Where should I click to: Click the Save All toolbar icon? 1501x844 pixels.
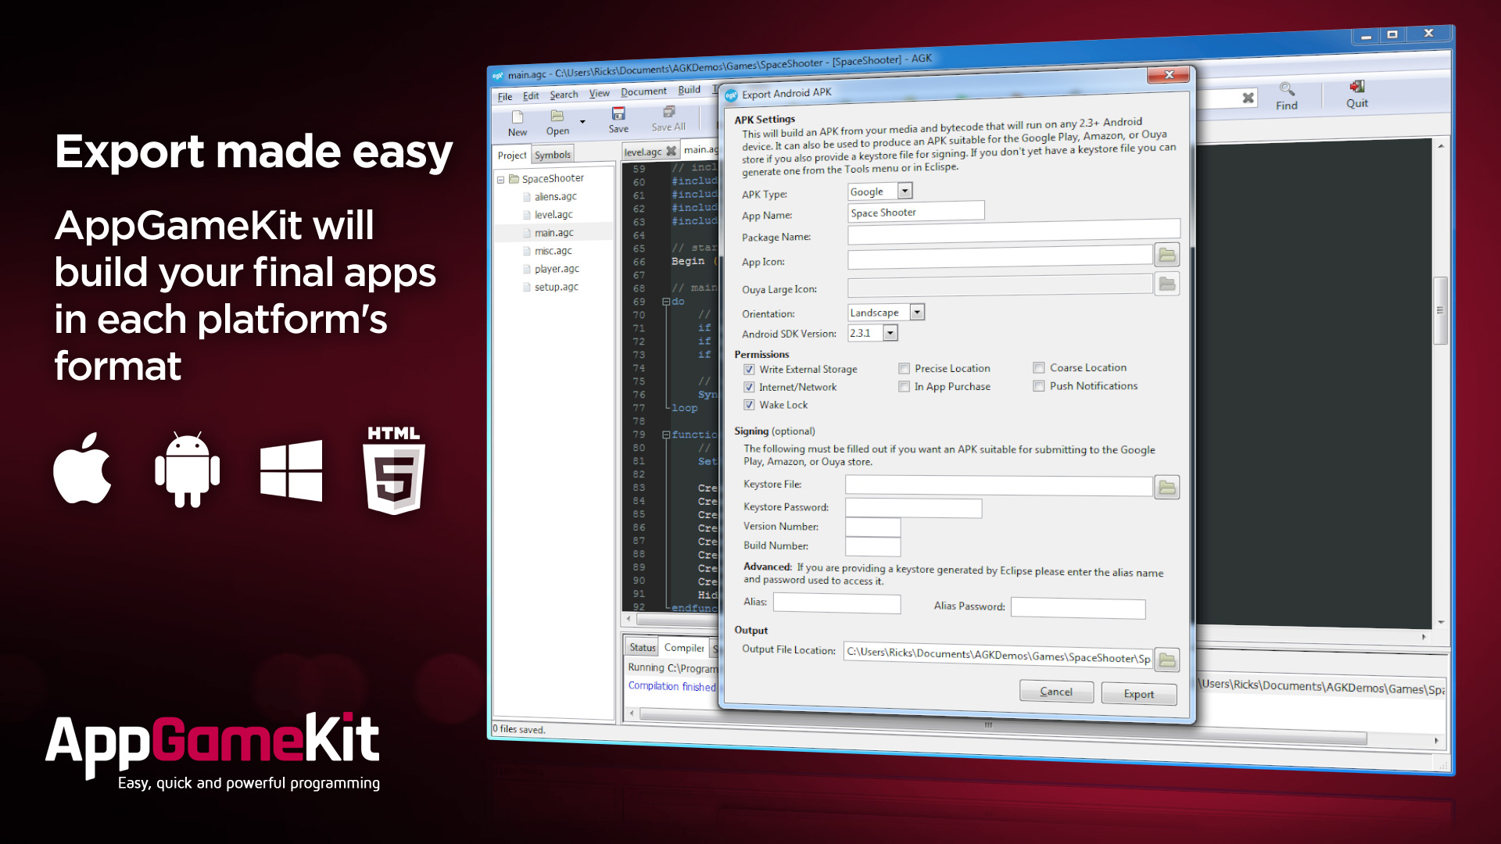pyautogui.click(x=668, y=116)
